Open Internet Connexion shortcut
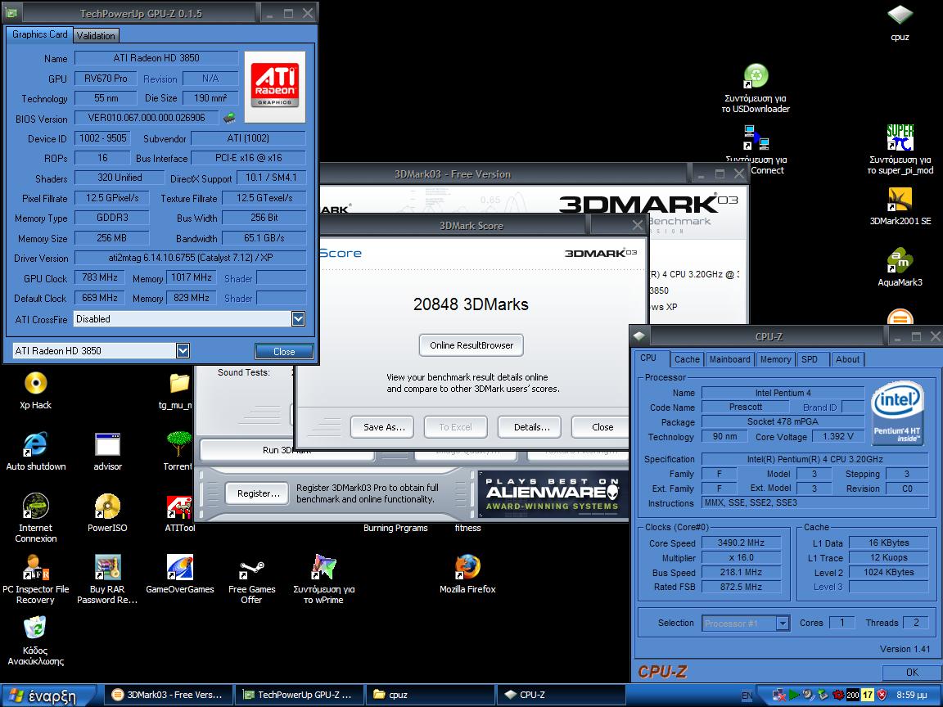This screenshot has width=943, height=707. tap(35, 506)
